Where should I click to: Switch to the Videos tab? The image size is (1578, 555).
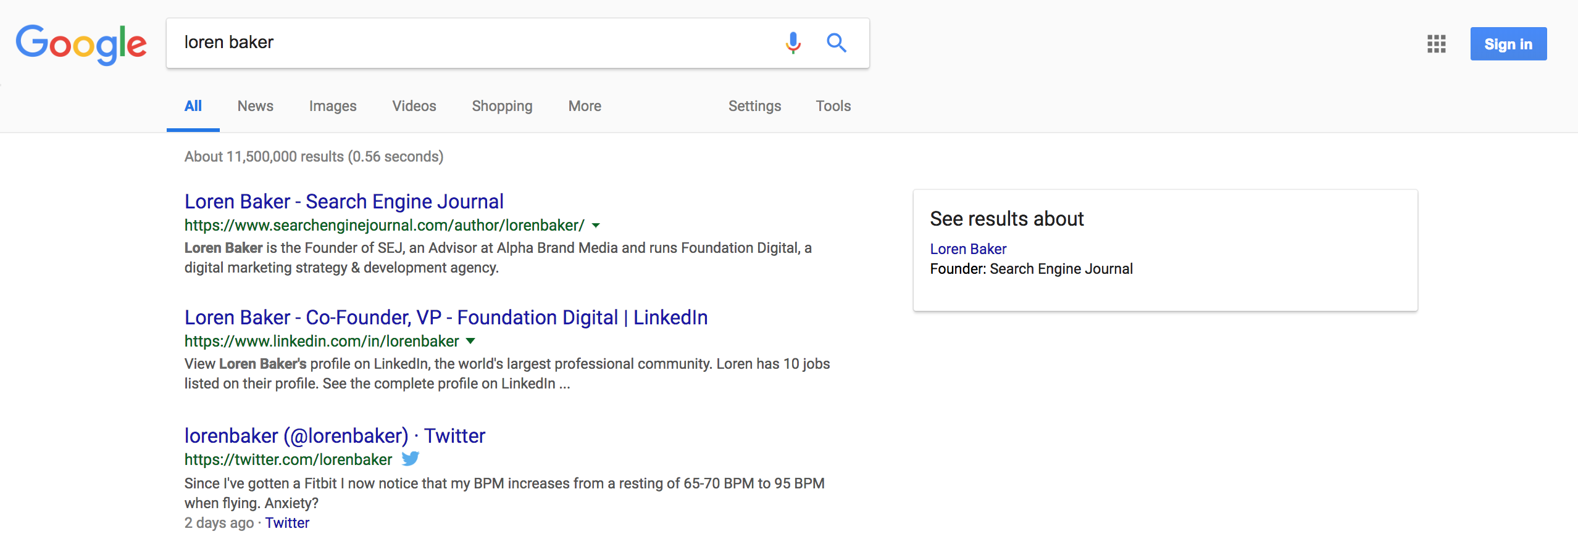pos(414,106)
